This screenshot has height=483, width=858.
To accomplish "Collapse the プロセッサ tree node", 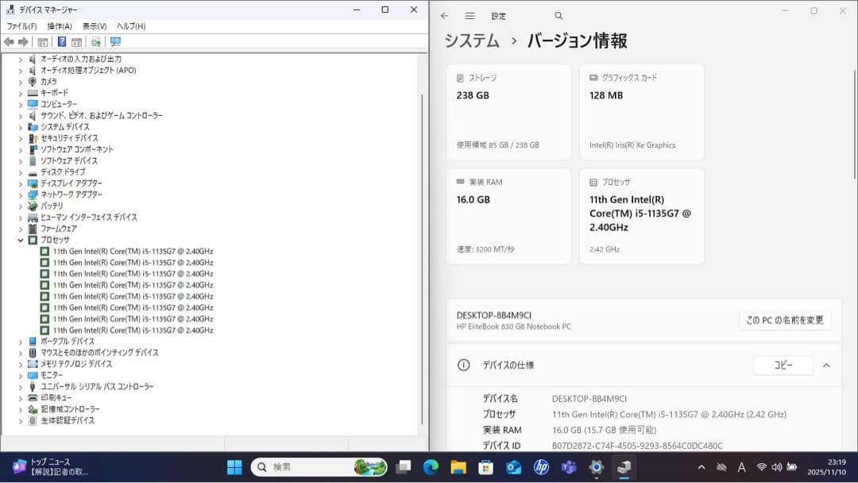I will point(20,239).
